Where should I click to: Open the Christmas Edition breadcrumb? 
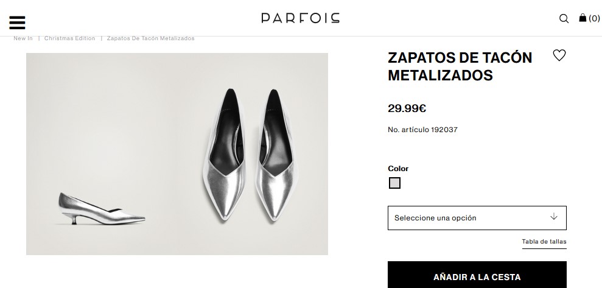click(x=69, y=38)
